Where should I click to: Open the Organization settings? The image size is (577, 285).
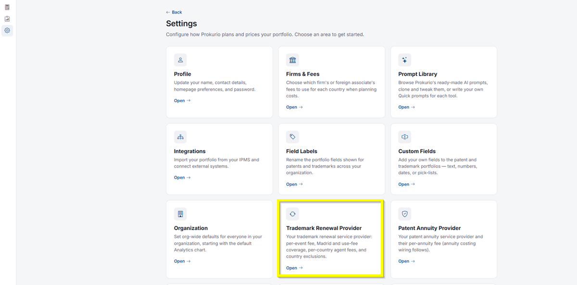(x=182, y=261)
